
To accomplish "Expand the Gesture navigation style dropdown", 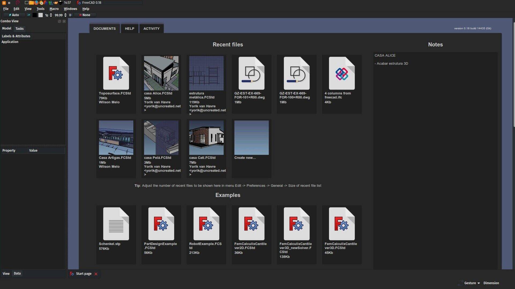I will pyautogui.click(x=472, y=283).
